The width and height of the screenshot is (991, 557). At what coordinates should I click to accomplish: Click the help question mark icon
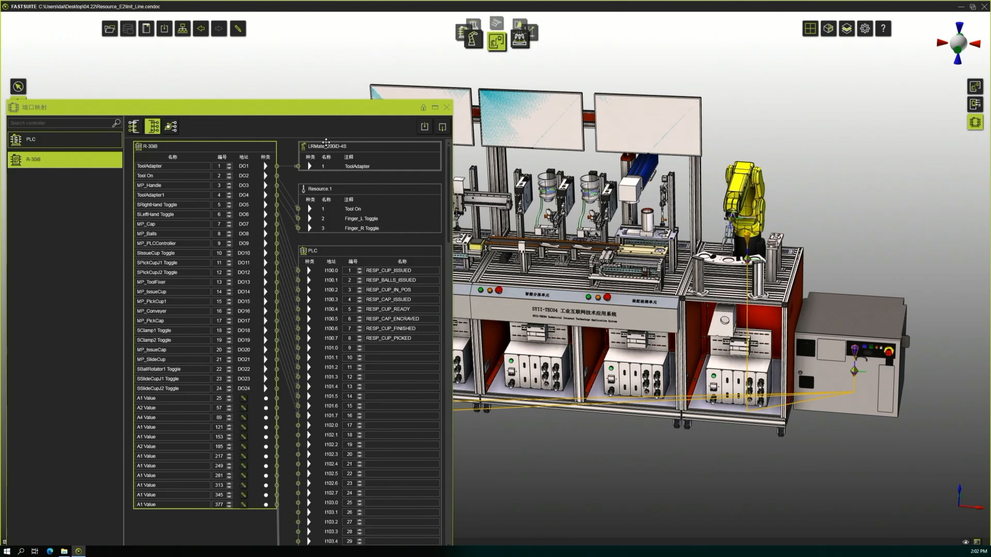[883, 29]
